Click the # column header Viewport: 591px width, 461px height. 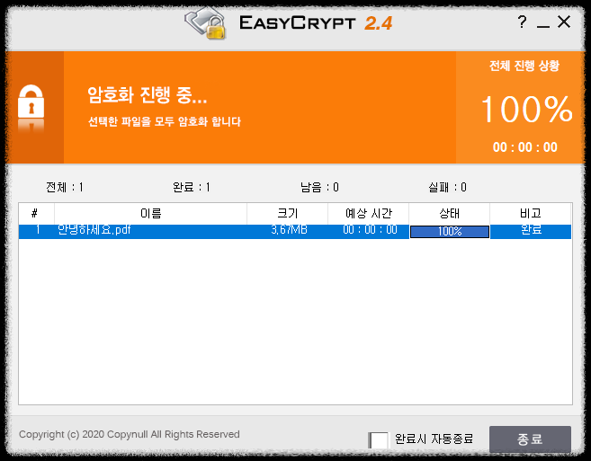click(36, 214)
